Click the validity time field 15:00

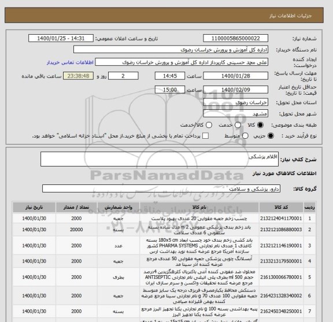point(170,90)
